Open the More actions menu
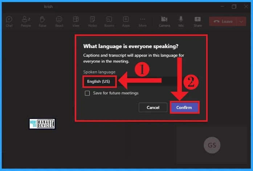The width and height of the screenshot is (253, 171). 143,22
